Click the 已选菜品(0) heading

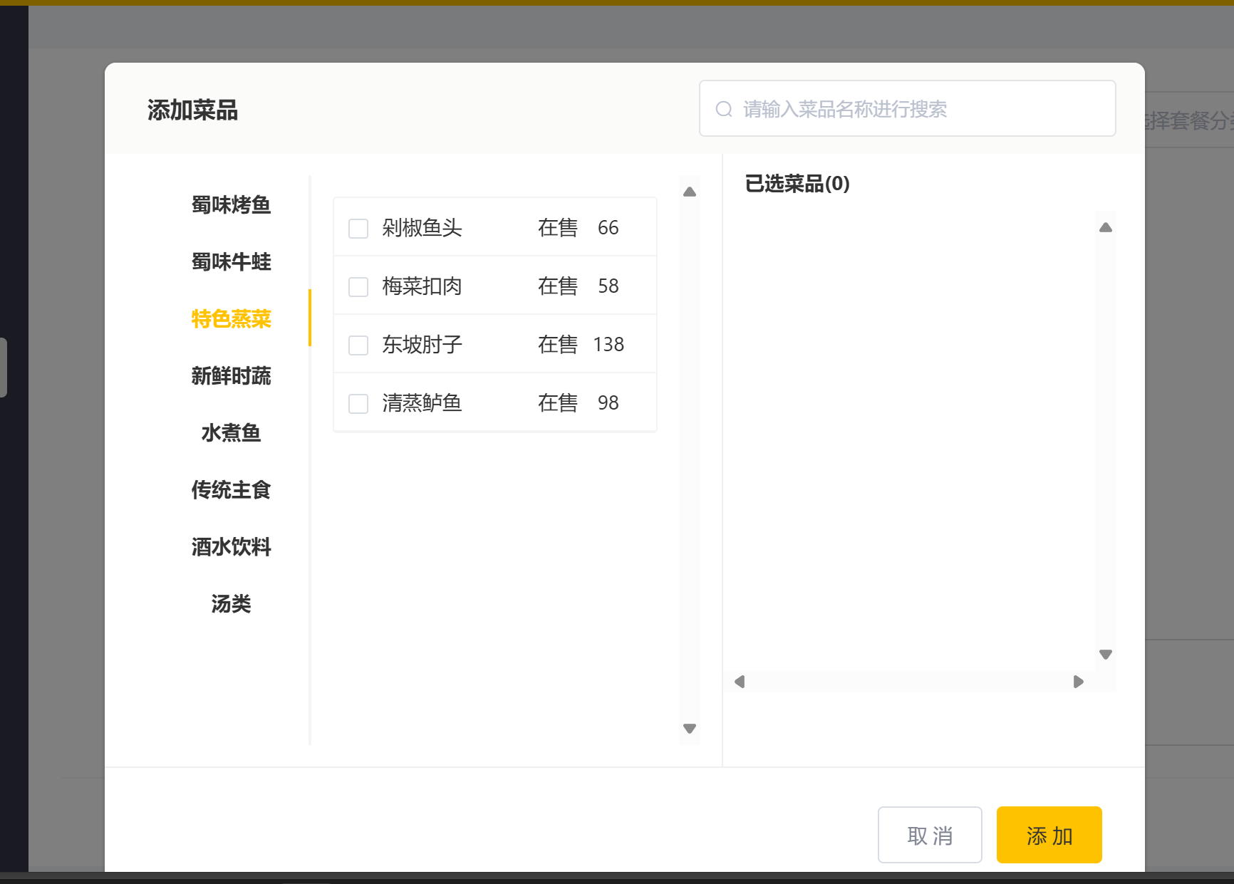coord(797,184)
